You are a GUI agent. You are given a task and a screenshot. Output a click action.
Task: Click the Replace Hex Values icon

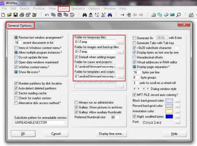point(103,15)
